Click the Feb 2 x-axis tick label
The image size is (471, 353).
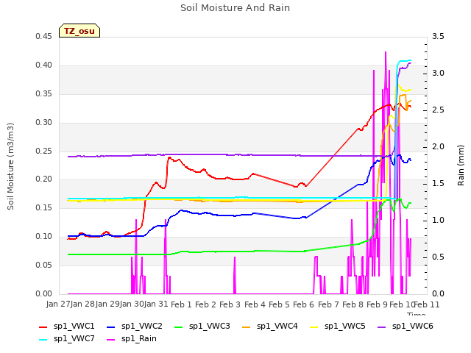tap(206, 304)
